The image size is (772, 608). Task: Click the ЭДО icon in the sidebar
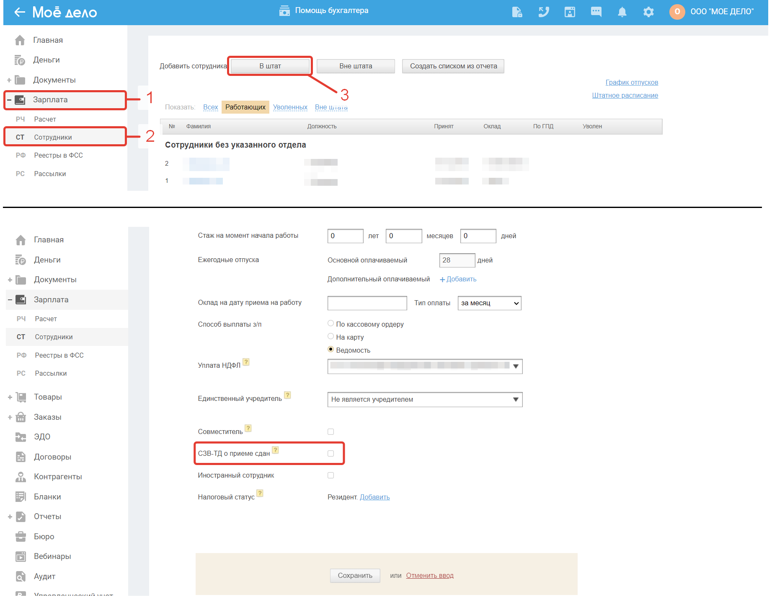(x=21, y=437)
